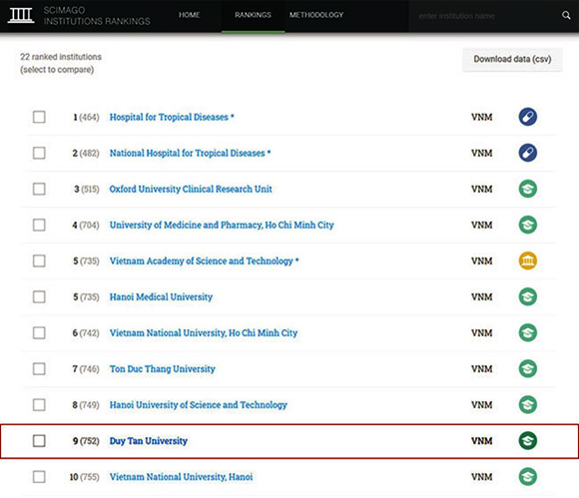The image size is (579, 498).
Task: Tick the Ton Duc Thang University checkbox
Action: (x=39, y=369)
